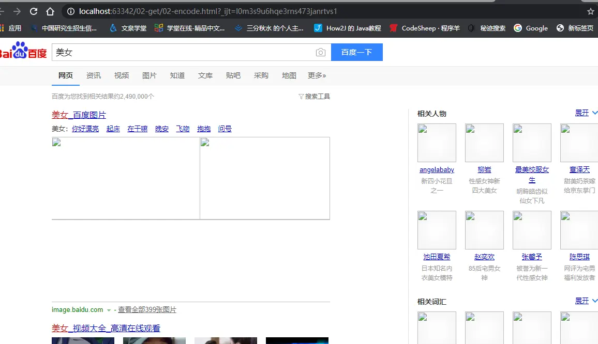This screenshot has width=598, height=344.
Task: Open the 张馨予 person link
Action: tap(532, 257)
